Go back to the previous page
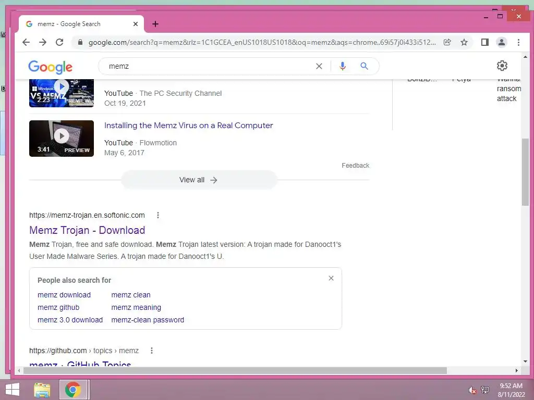The height and width of the screenshot is (400, 534). click(26, 42)
